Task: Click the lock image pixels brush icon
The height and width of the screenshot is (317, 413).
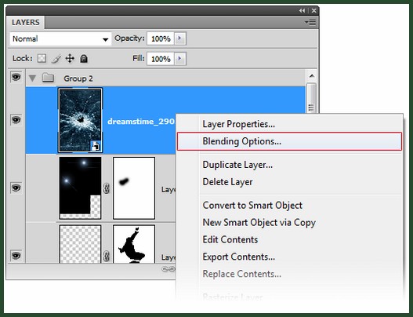Action: pyautogui.click(x=56, y=59)
